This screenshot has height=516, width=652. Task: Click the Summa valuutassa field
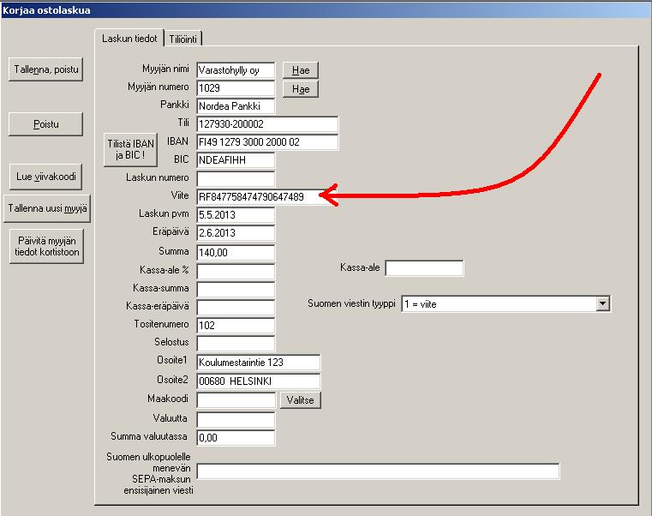point(236,438)
